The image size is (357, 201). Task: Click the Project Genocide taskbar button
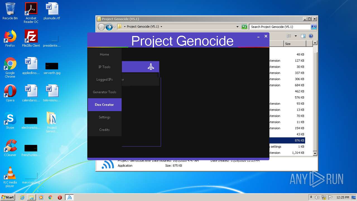69,197
